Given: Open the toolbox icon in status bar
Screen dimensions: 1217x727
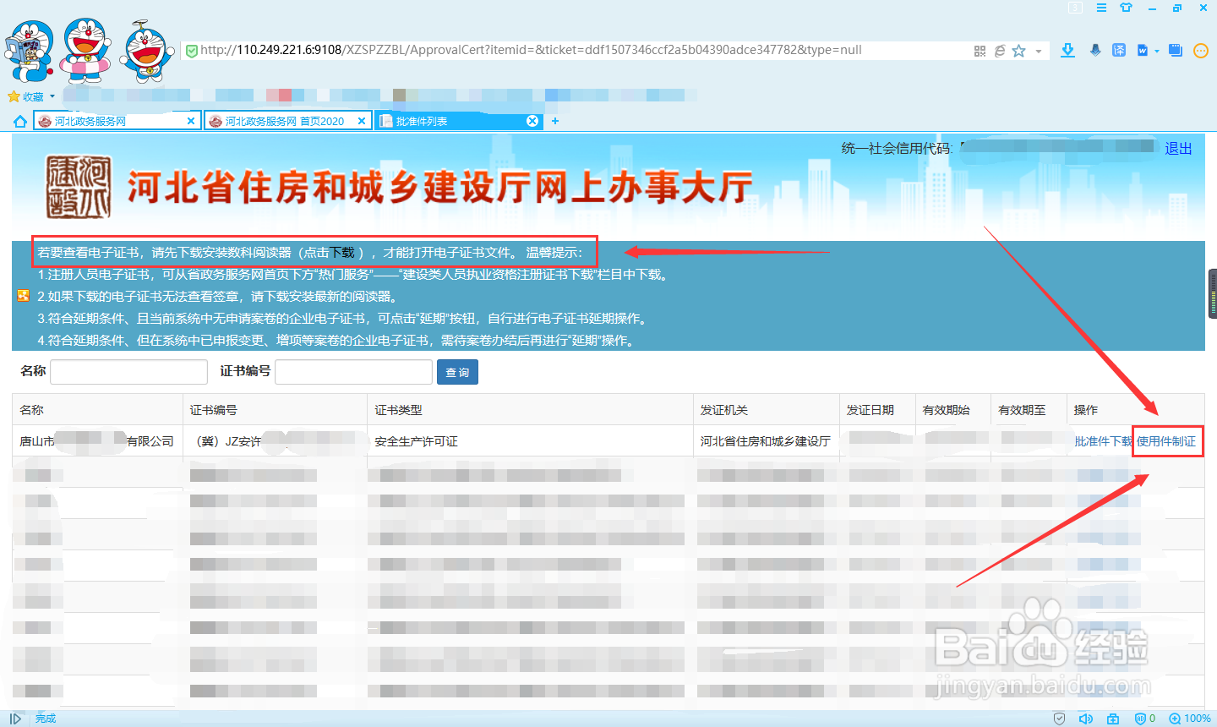Looking at the screenshot, I should click(x=1111, y=718).
